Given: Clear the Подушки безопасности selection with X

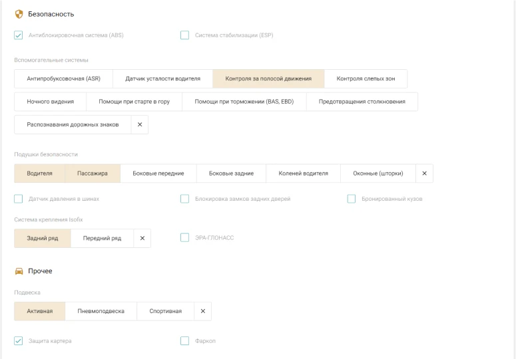Looking at the screenshot, I should (425, 174).
